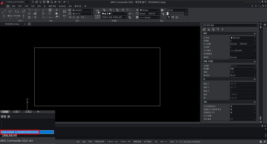Toggle Line weight (선 가중치) in status bar
267x144 pixels.
point(148,142)
